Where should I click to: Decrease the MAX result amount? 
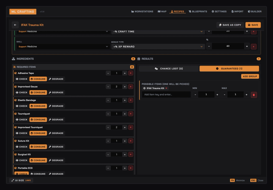224,95
